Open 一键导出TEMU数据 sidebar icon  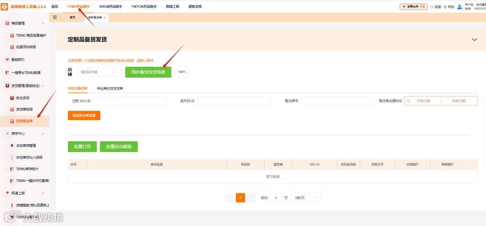click(7, 73)
